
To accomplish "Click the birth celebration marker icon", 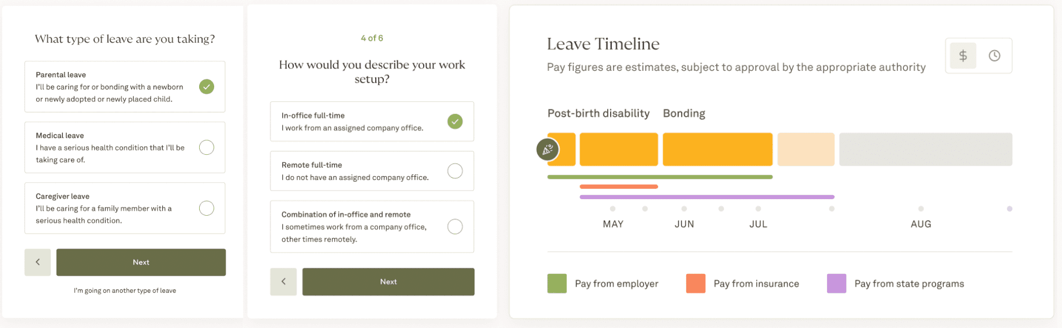I will pyautogui.click(x=547, y=150).
